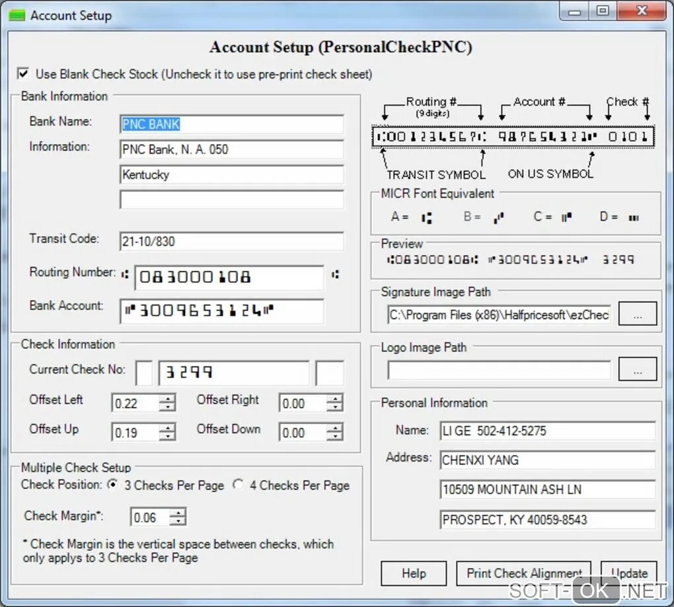Click the PROSPECT, KY 40059-8543 address field
Image resolution: width=674 pixels, height=607 pixels.
pyautogui.click(x=548, y=519)
